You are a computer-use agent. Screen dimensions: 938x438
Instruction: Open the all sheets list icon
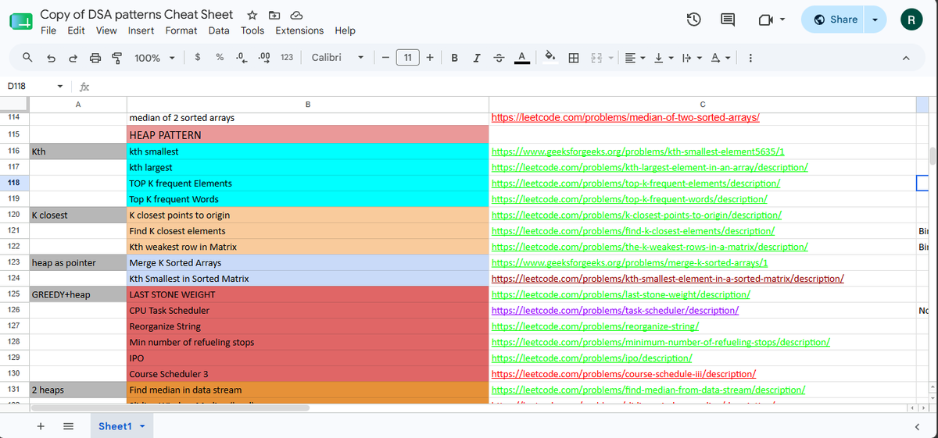coord(68,426)
